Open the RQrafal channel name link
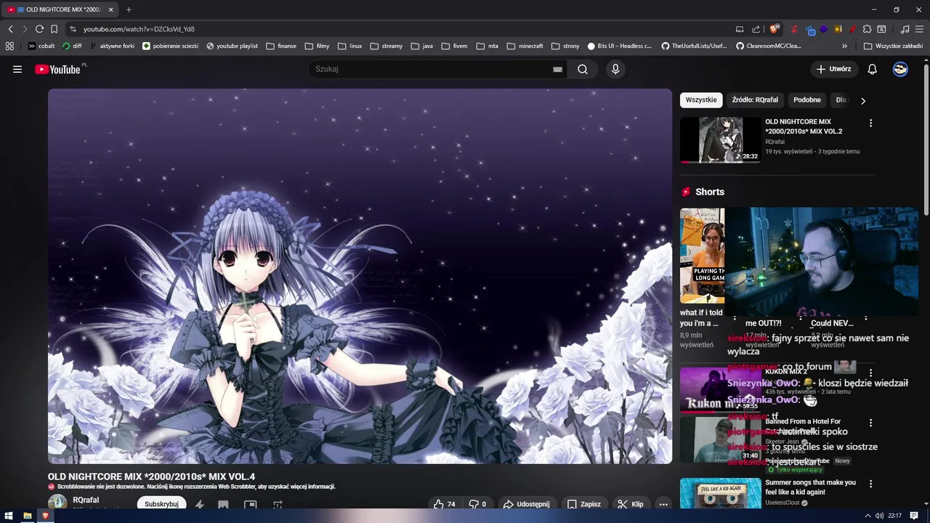This screenshot has width=930, height=523. [x=86, y=500]
